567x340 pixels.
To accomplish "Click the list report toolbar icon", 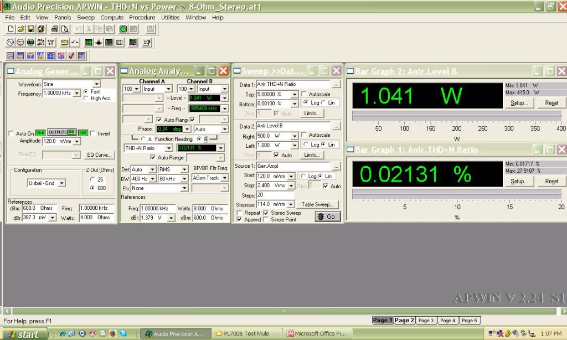I will [x=82, y=56].
